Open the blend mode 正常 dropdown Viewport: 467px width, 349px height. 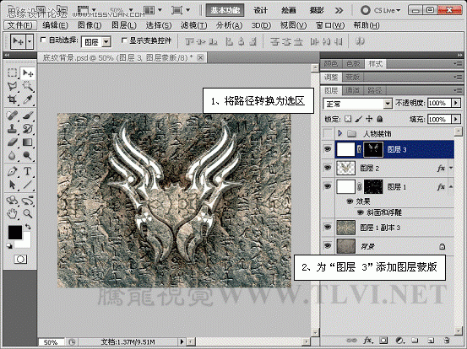click(x=388, y=104)
